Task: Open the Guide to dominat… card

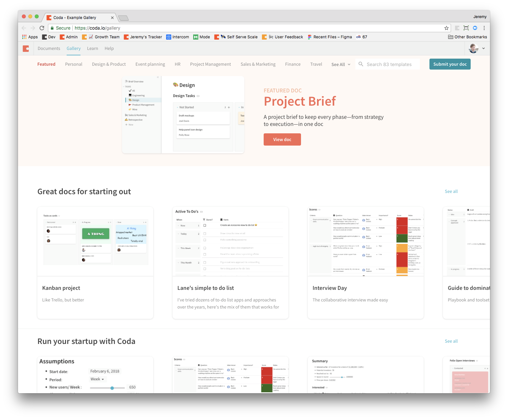Action: click(466, 263)
